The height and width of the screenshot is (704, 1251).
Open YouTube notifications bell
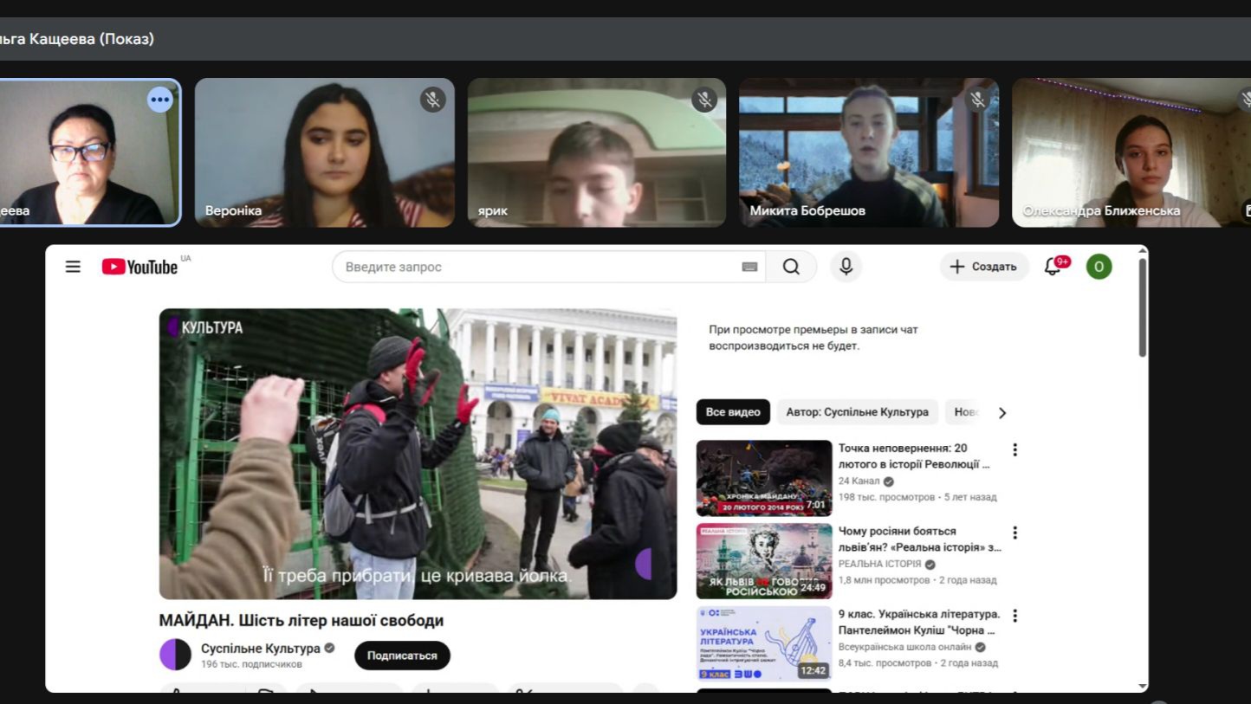click(x=1053, y=267)
